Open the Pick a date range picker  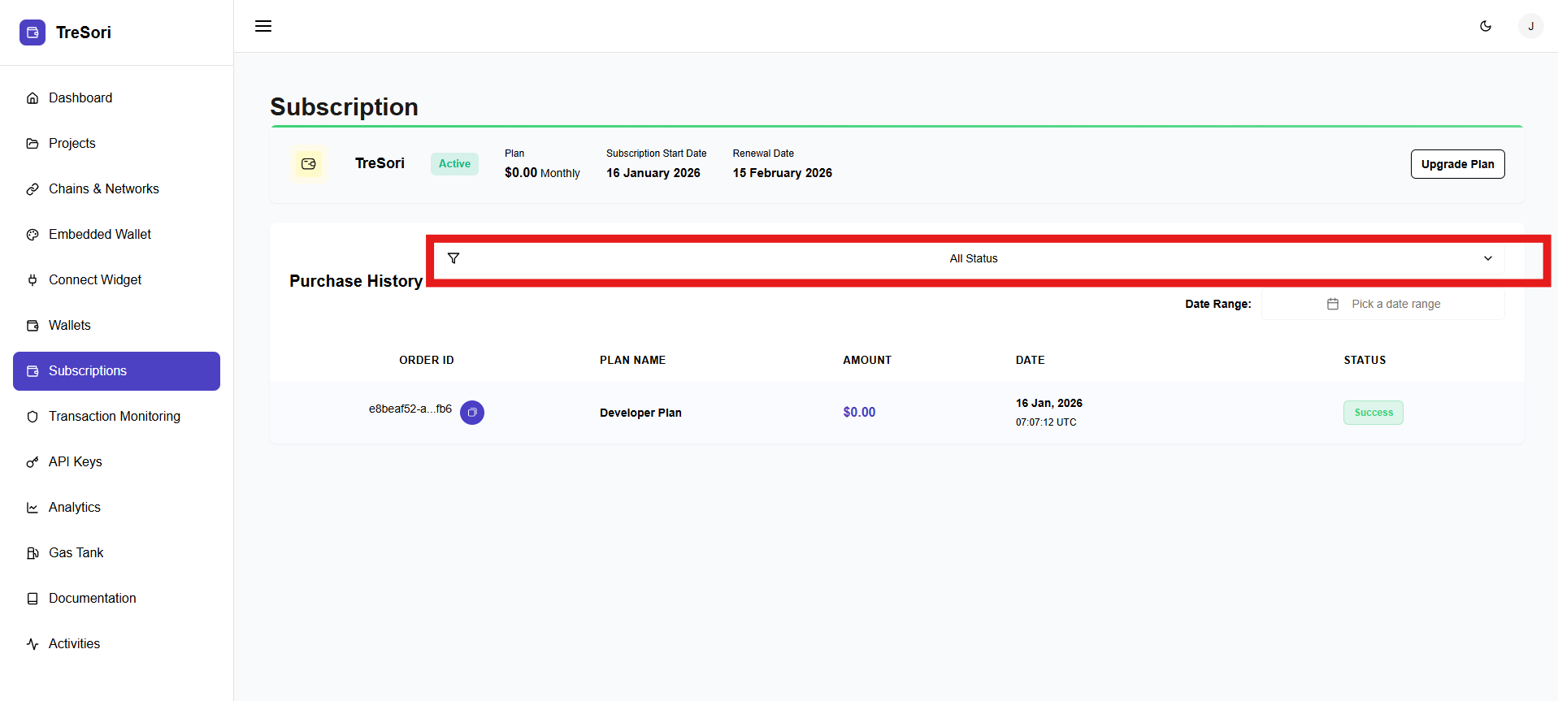[x=1395, y=304]
